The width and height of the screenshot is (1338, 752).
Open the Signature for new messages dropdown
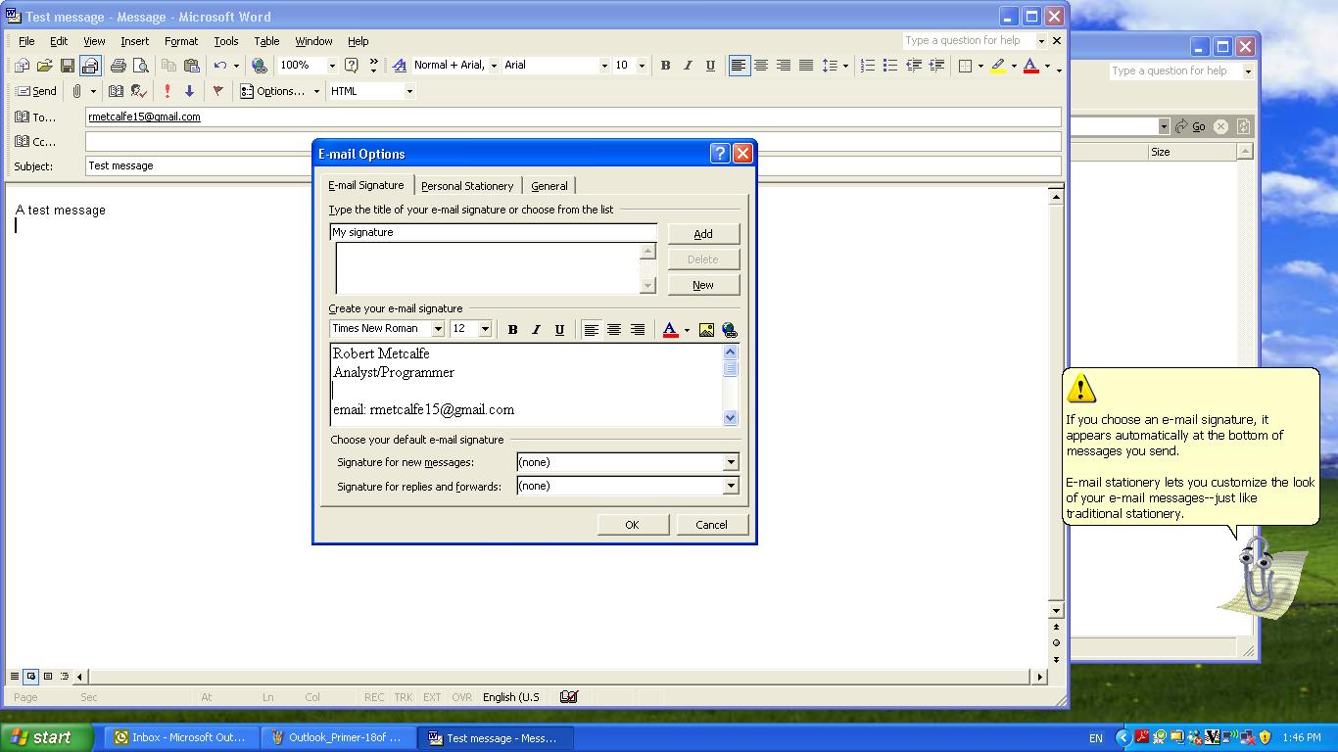coord(730,462)
